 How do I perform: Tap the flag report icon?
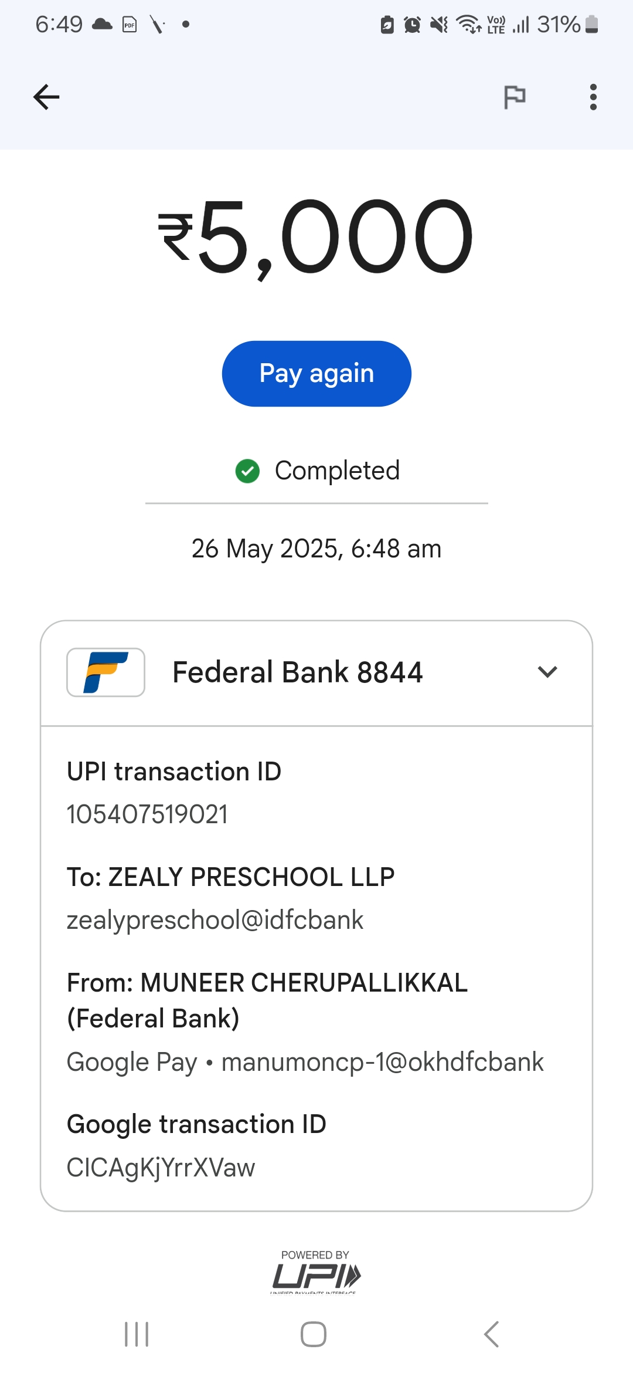515,97
